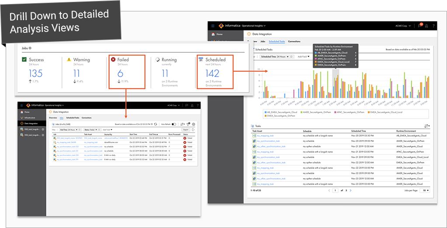Click the Export button
The width and height of the screenshot is (447, 228).
click(186, 130)
